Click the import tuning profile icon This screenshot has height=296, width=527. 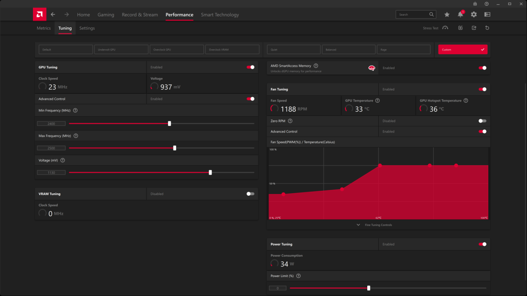tap(460, 28)
